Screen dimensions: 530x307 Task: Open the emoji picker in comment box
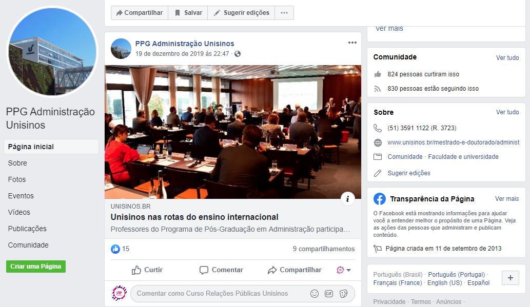[x=315, y=294]
